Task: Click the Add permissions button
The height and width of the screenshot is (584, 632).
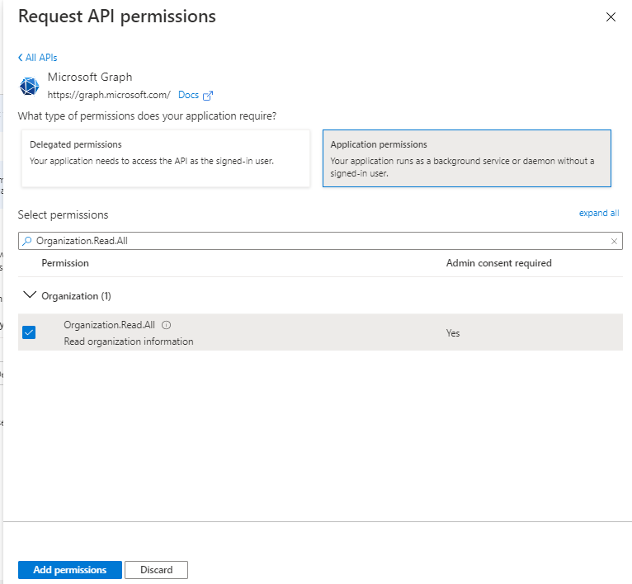Action: [70, 570]
